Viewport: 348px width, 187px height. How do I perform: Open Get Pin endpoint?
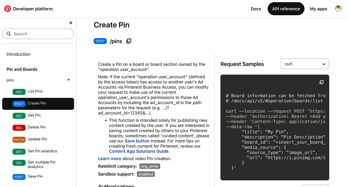(x=34, y=115)
